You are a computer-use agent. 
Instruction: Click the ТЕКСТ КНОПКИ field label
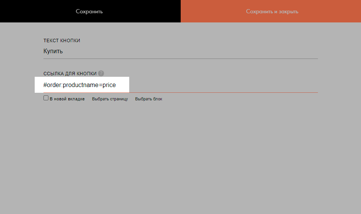coord(62,41)
